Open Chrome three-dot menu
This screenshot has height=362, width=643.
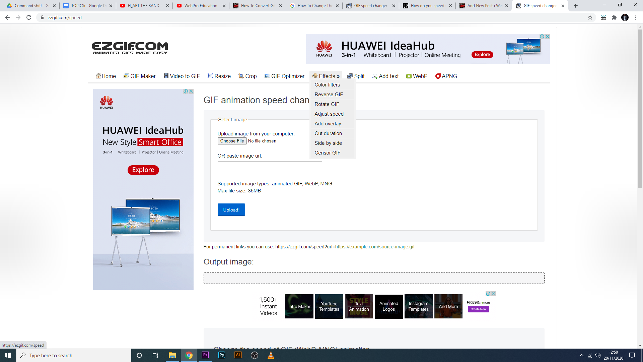click(636, 17)
